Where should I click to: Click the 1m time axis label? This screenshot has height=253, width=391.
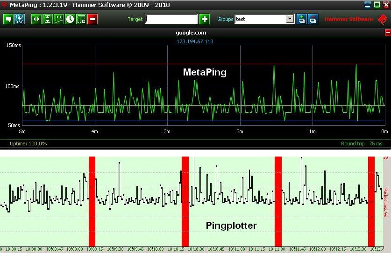click(x=312, y=131)
